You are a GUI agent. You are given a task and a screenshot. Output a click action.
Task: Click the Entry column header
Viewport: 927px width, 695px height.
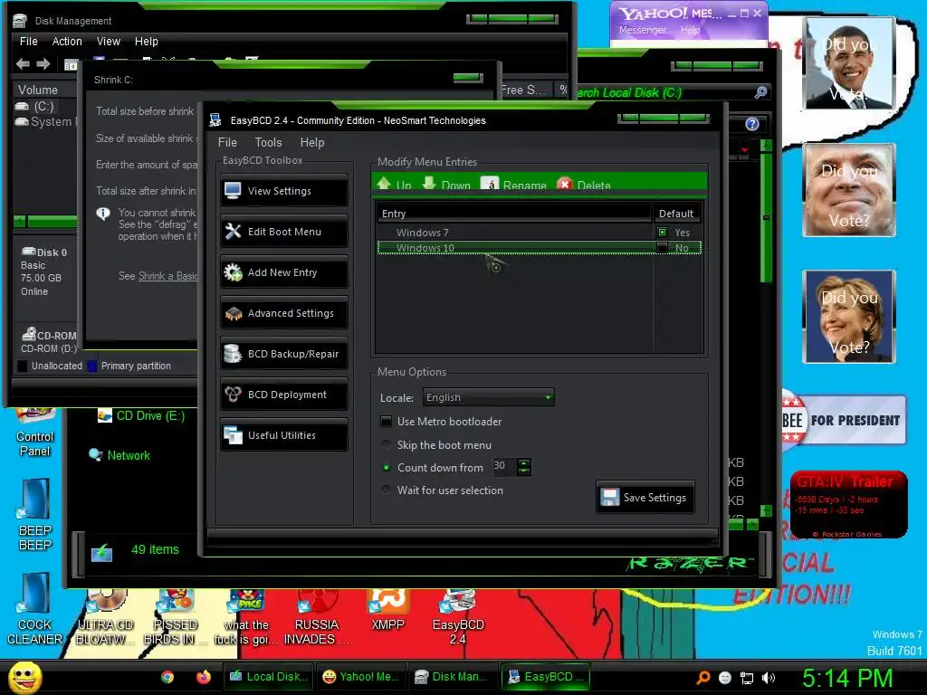[x=513, y=214]
